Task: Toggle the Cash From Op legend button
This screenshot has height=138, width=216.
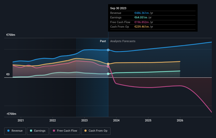Action: (96, 131)
